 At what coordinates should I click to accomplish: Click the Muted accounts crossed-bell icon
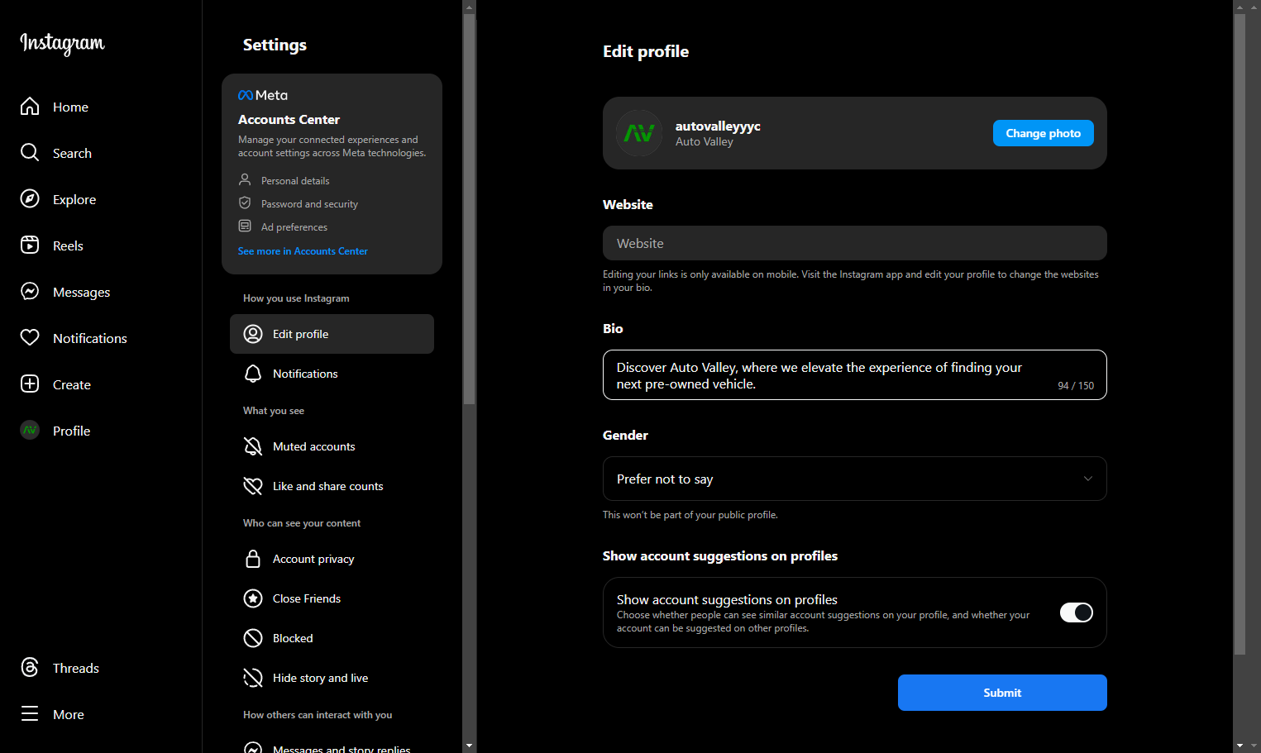coord(253,446)
